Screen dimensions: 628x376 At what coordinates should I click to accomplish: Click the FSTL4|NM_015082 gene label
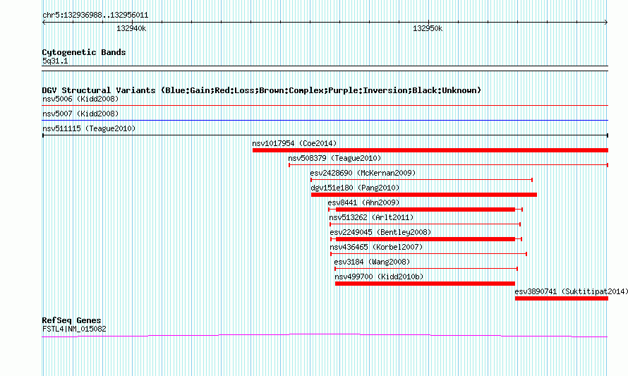tap(74, 329)
